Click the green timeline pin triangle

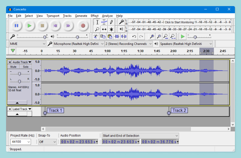[13, 51]
